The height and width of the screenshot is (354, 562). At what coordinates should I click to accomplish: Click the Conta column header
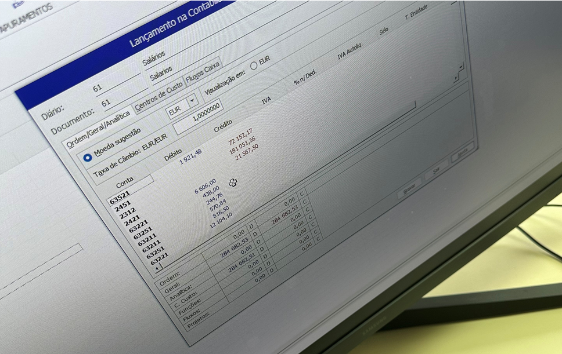[125, 183]
